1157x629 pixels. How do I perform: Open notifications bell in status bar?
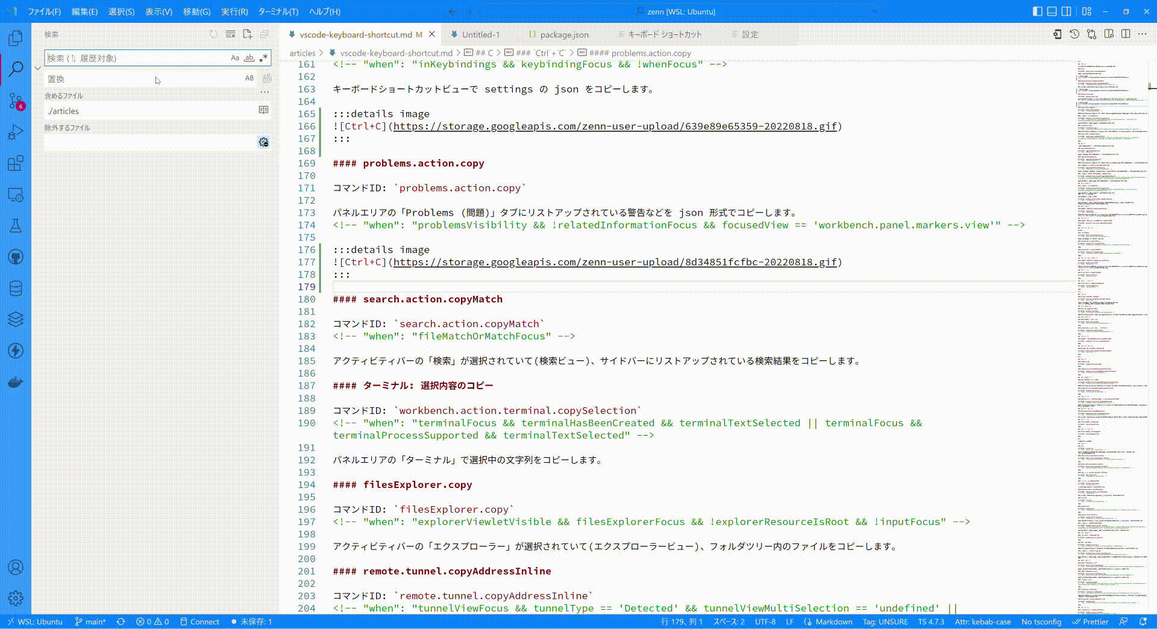[x=1143, y=622]
